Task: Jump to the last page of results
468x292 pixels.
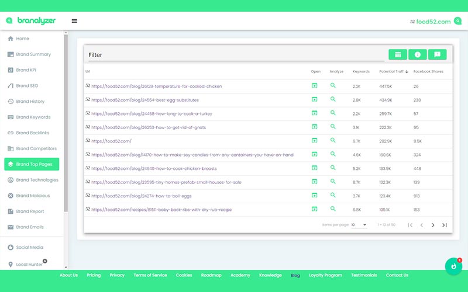Action: pyautogui.click(x=445, y=225)
